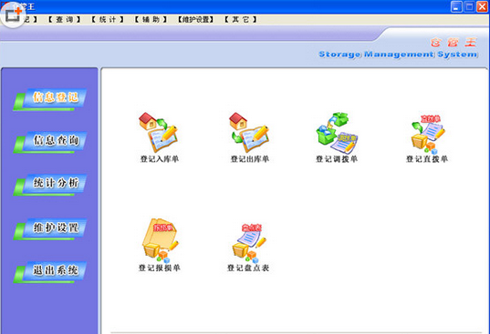Close the window via the red X

point(482,7)
